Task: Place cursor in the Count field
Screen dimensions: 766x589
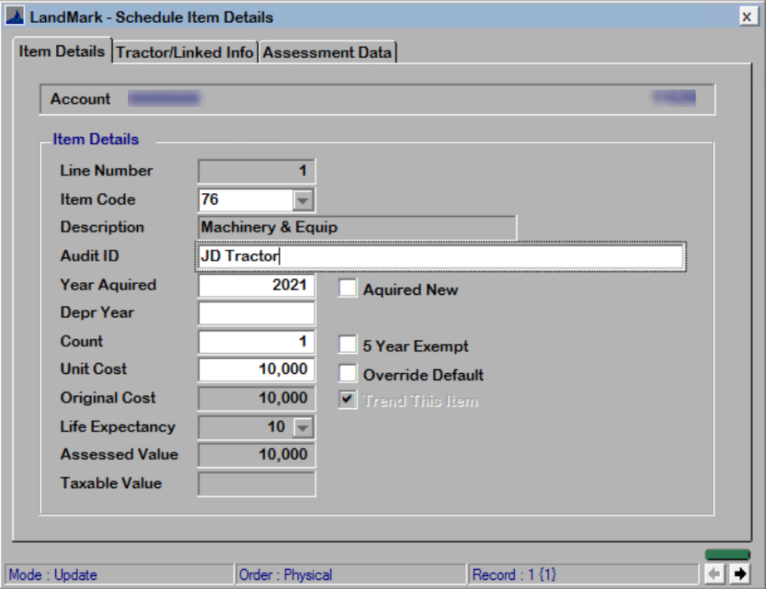Action: point(257,342)
